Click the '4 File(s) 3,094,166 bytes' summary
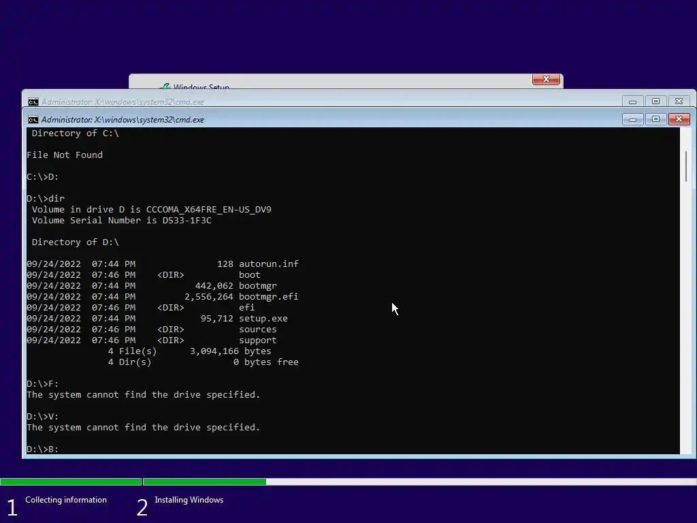 pyautogui.click(x=189, y=351)
